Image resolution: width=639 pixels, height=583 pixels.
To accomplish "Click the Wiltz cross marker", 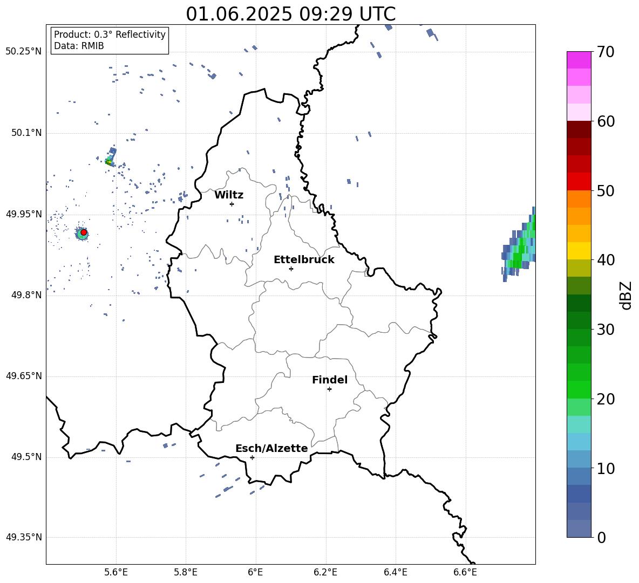I will tap(232, 204).
